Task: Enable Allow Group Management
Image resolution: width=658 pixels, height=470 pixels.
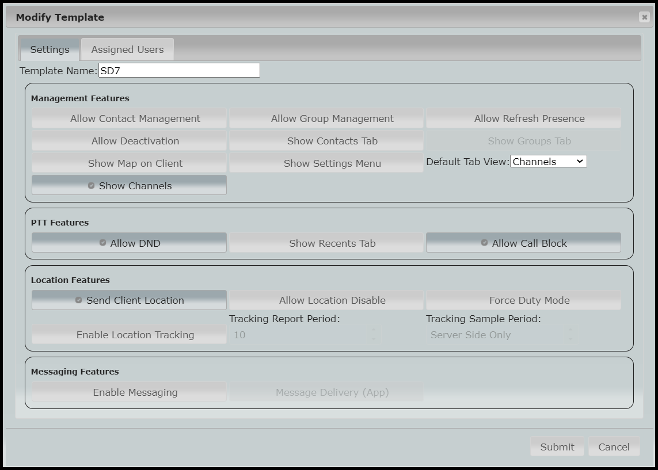Action: click(x=326, y=118)
